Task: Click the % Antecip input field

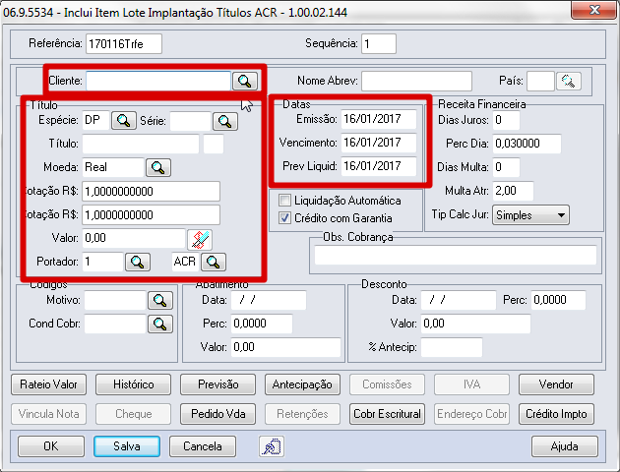Action: pyautogui.click(x=452, y=347)
